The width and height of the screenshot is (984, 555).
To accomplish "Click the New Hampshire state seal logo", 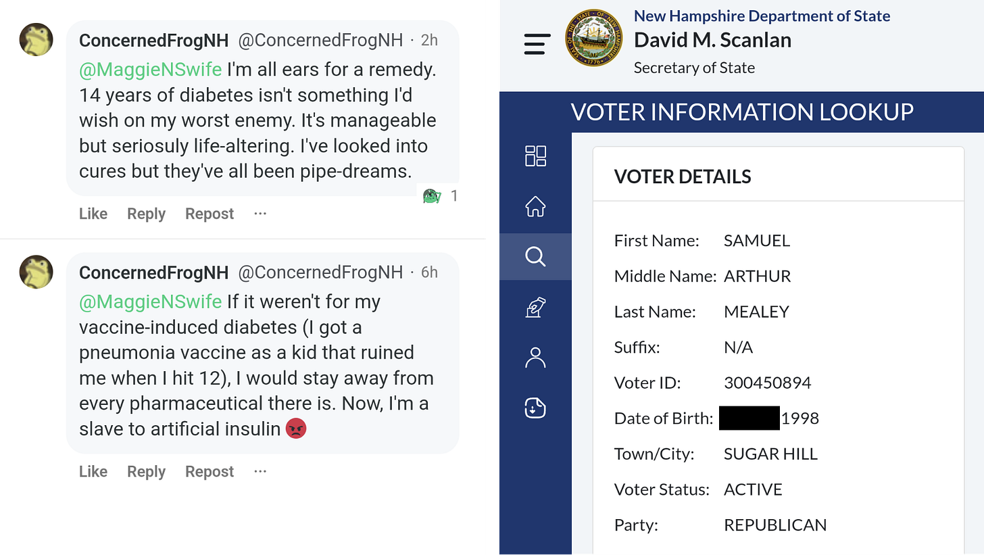I will 594,38.
